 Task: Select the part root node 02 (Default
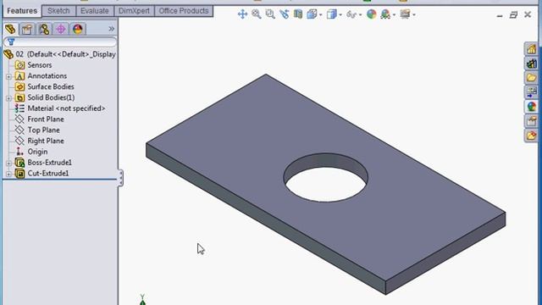point(59,54)
